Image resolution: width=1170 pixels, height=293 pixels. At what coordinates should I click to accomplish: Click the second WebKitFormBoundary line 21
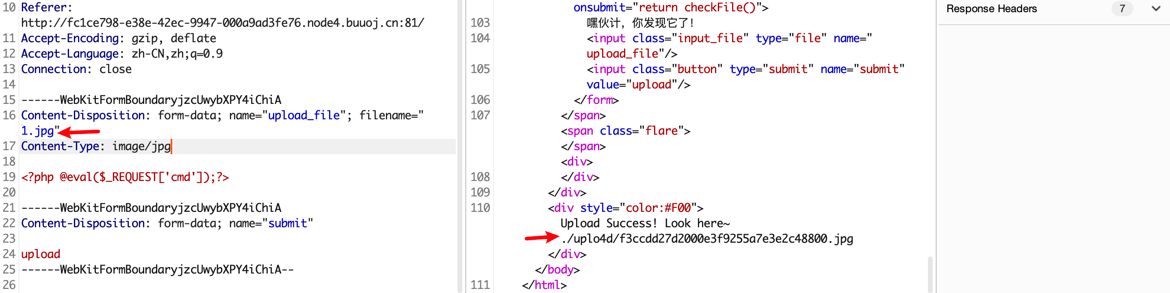[151, 208]
